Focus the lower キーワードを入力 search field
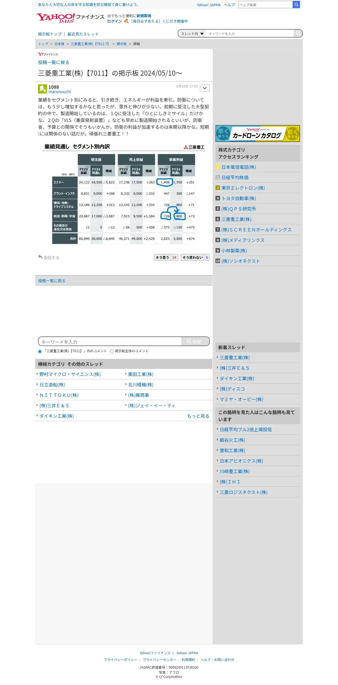The image size is (338, 685). 110,342
